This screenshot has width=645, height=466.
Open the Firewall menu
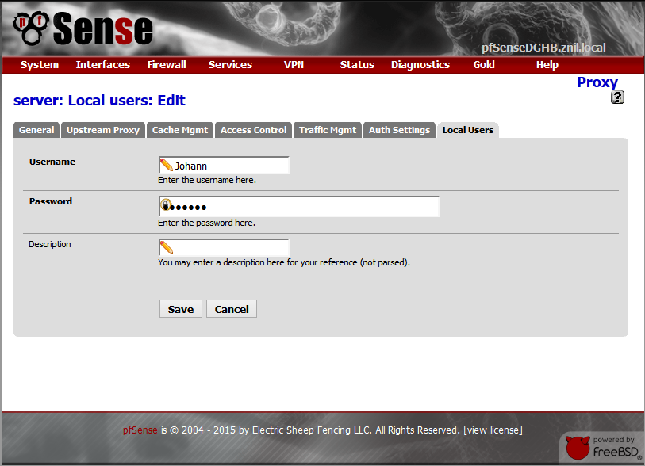click(167, 65)
